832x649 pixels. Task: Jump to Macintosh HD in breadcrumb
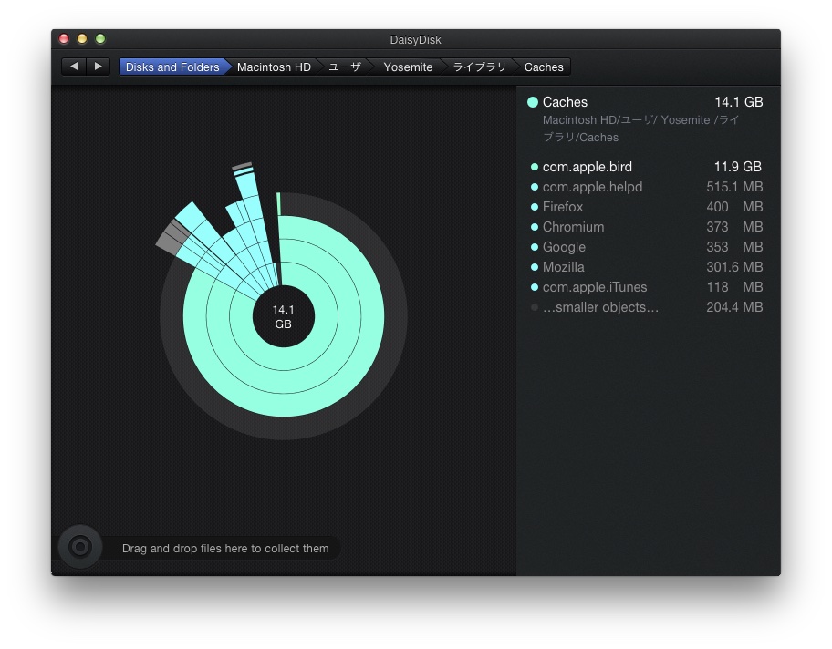click(x=274, y=67)
